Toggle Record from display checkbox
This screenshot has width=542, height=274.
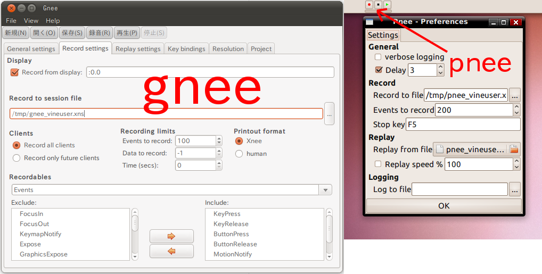click(x=14, y=72)
